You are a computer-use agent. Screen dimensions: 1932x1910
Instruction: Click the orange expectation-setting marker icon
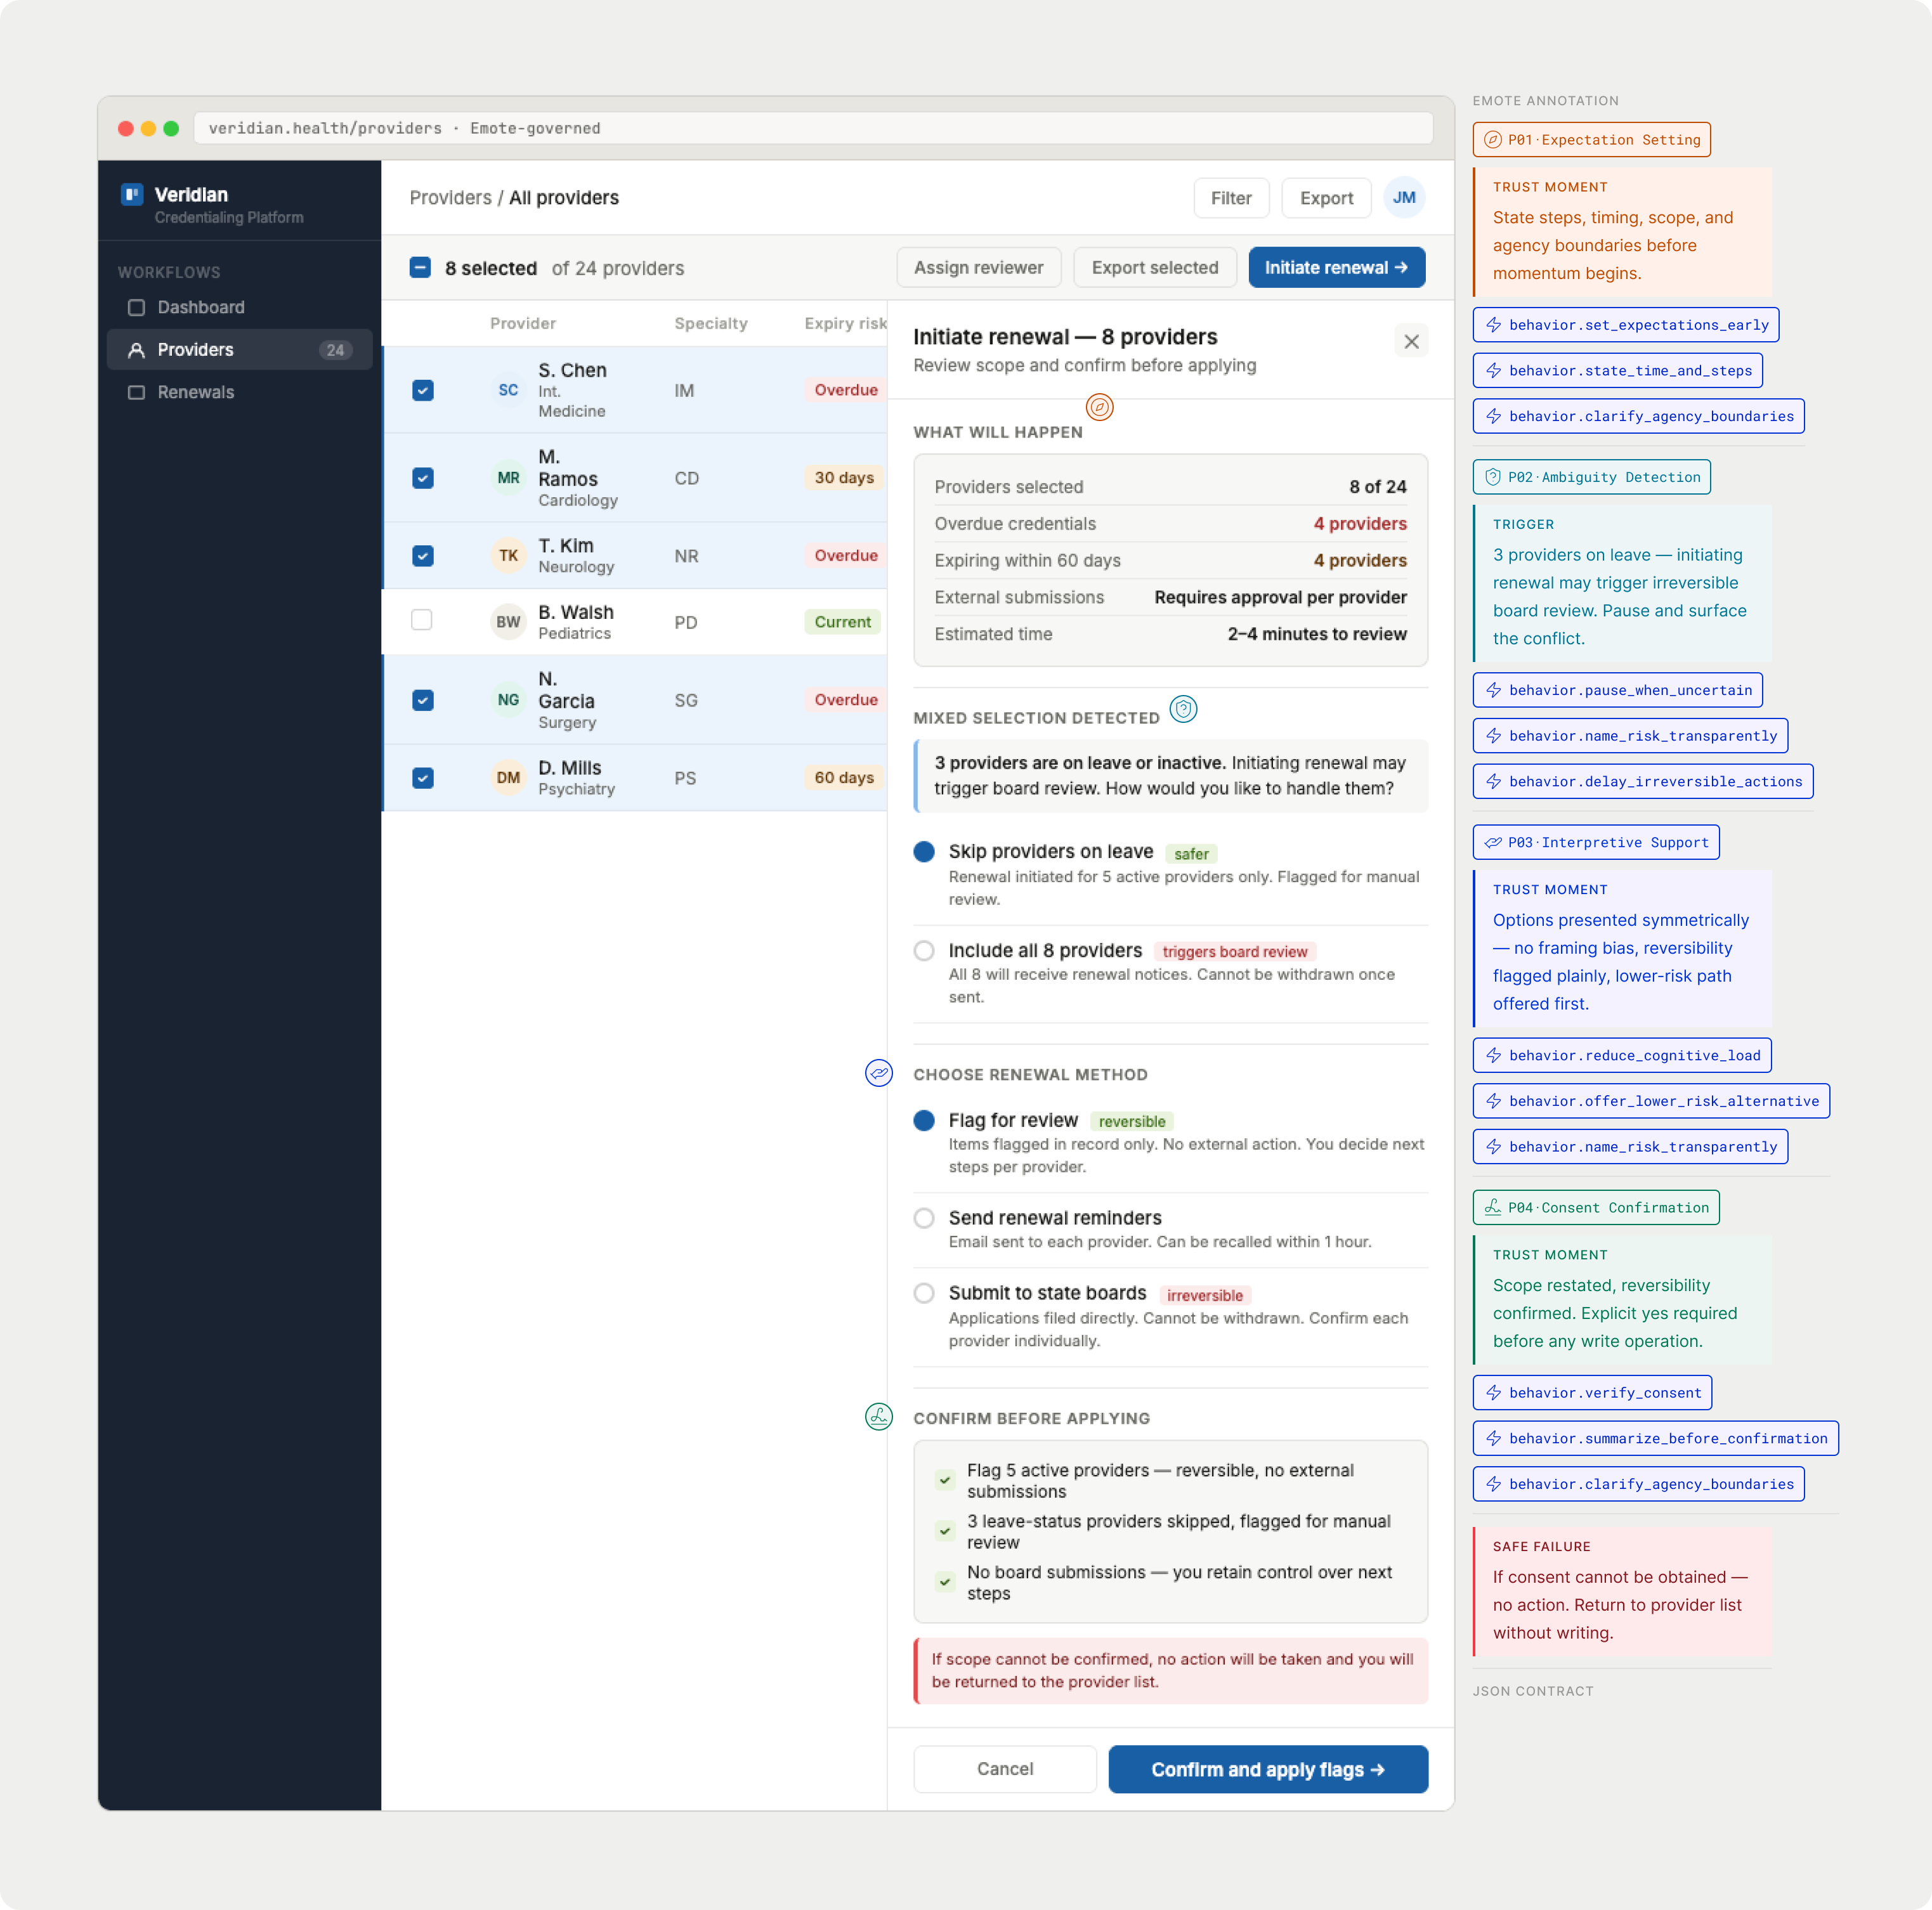1099,407
